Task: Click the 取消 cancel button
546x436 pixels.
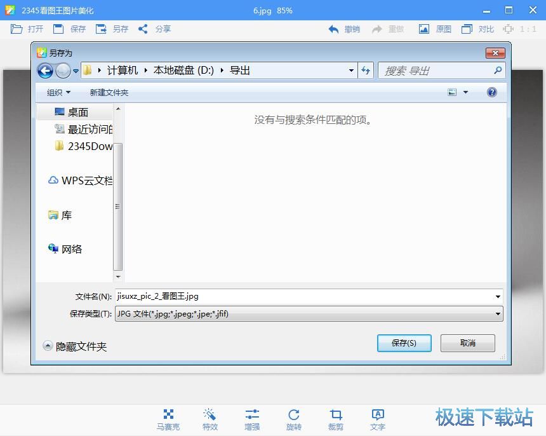Action: click(x=468, y=343)
